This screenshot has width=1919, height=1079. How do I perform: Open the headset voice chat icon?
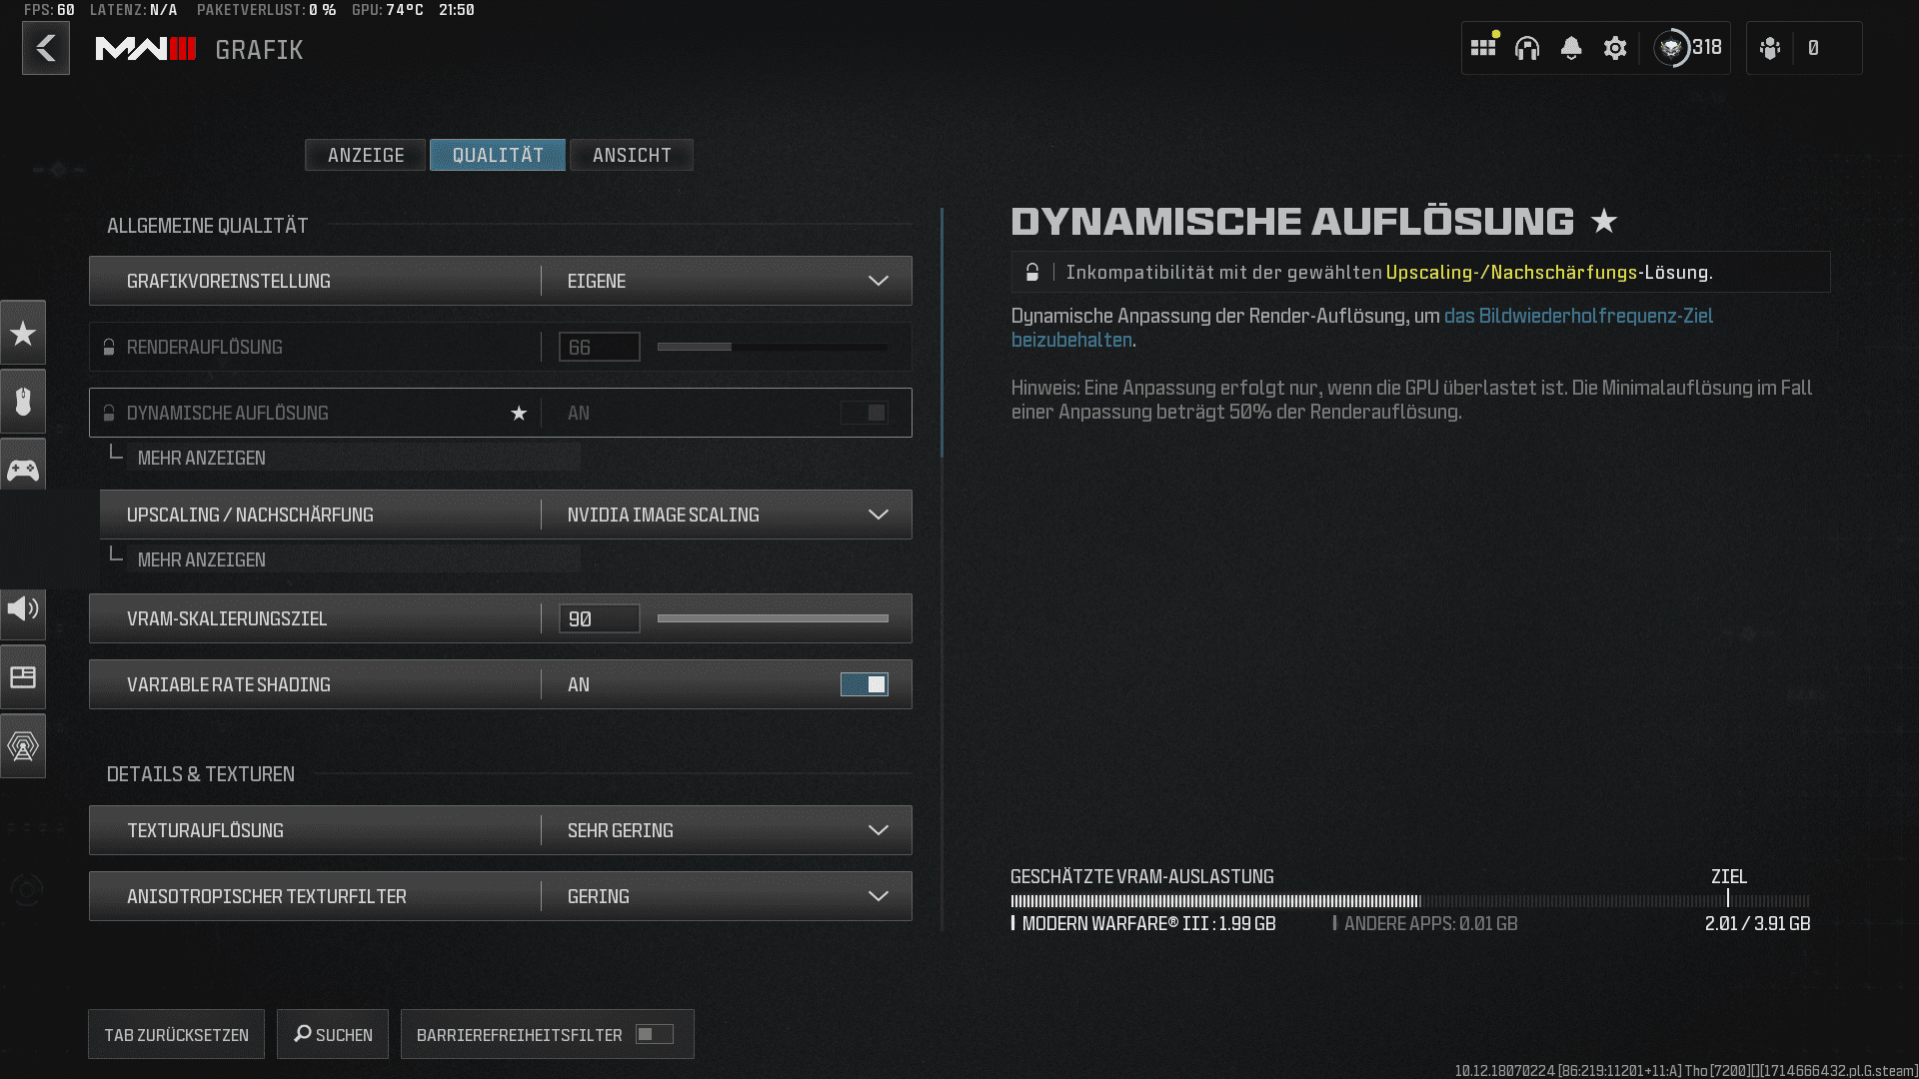(x=1526, y=48)
